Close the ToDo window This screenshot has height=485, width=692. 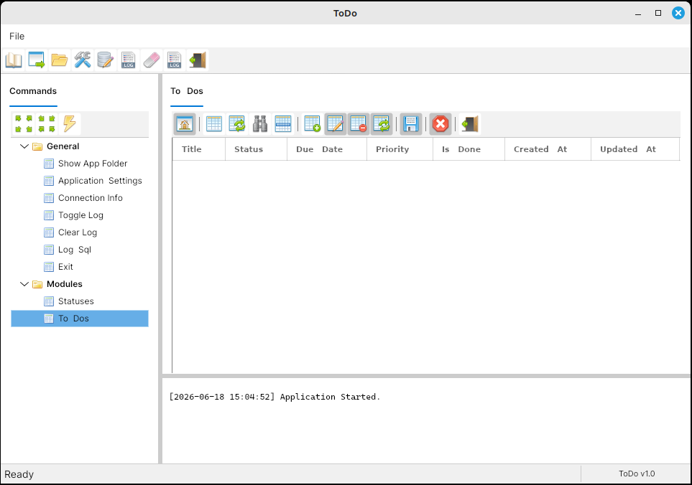pyautogui.click(x=678, y=13)
